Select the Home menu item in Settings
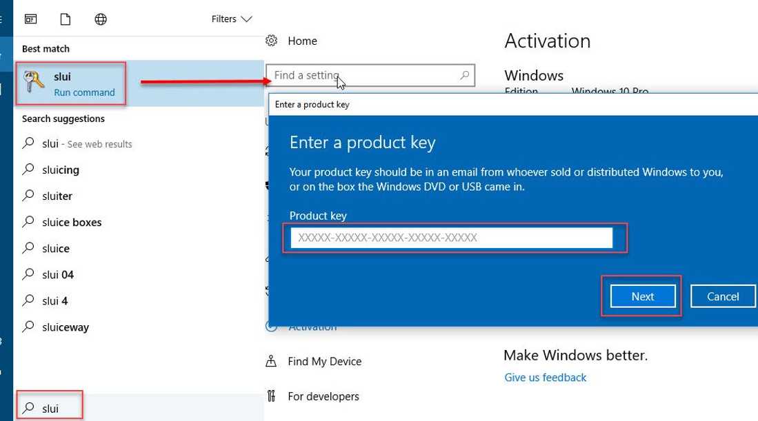 tap(302, 41)
